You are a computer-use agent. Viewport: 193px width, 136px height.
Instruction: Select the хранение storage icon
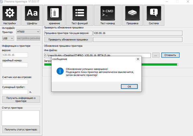[54, 13]
